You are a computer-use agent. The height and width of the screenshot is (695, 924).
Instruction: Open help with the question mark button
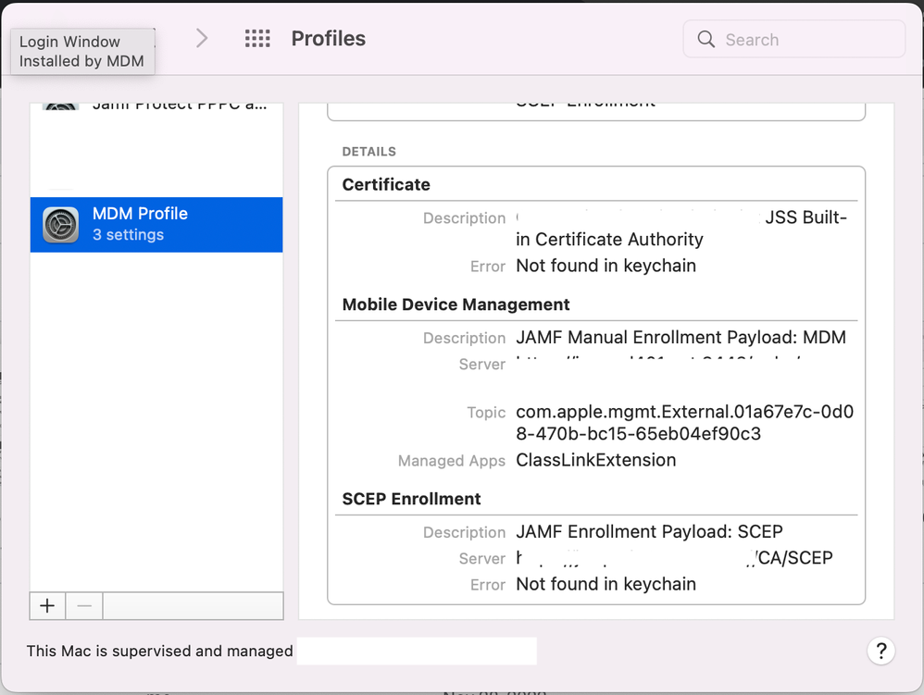click(x=881, y=651)
